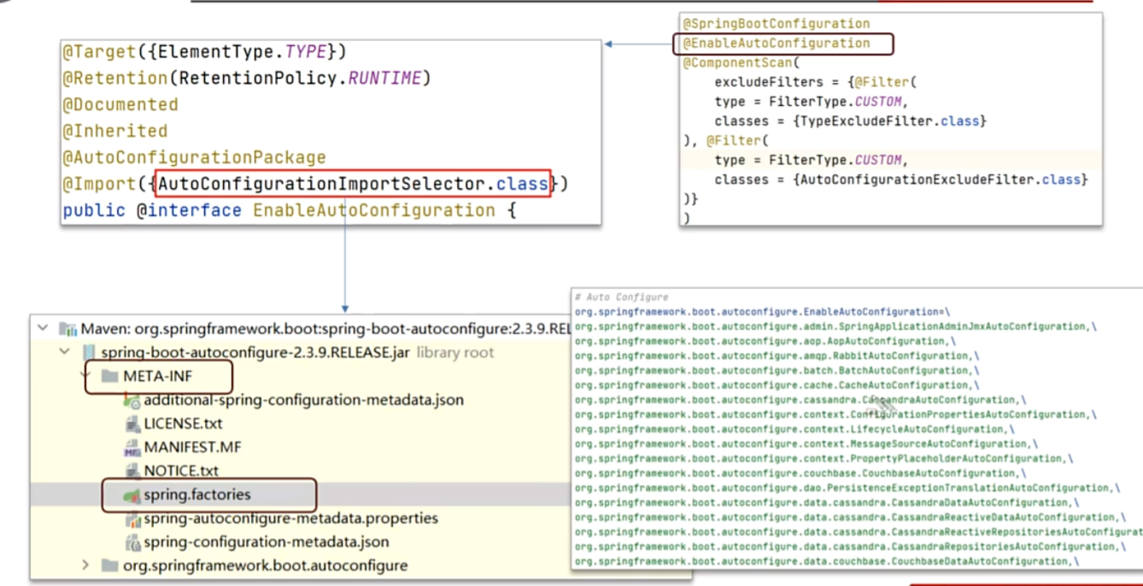Click 'public @interface EnableAutoConfiguration {' declaration
Screen dimensions: 1143x586
pyautogui.click(x=290, y=210)
